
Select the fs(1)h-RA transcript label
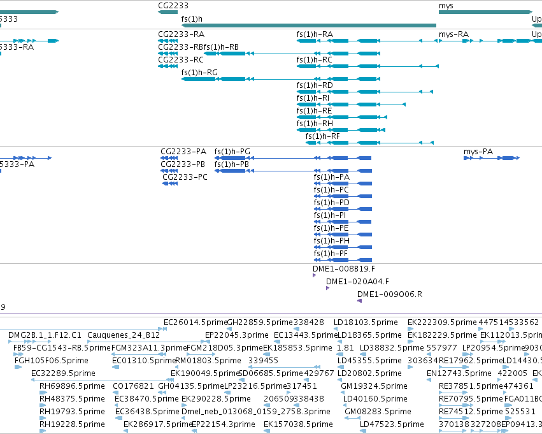[315, 34]
